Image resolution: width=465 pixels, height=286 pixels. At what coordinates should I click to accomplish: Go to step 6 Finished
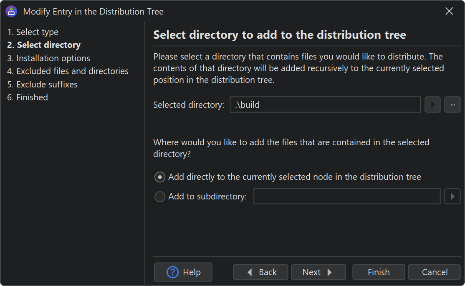28,97
